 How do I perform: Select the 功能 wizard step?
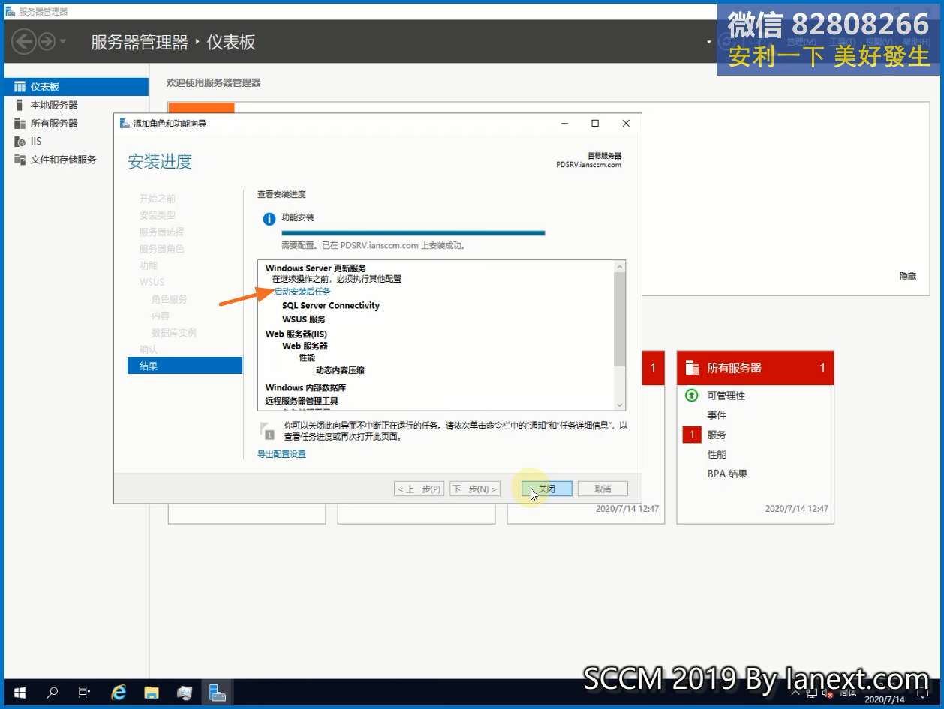(149, 265)
